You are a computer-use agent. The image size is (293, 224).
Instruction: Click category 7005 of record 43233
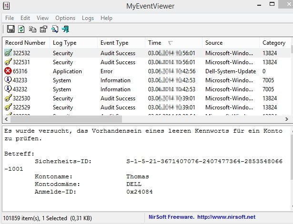pyautogui.click(x=268, y=80)
